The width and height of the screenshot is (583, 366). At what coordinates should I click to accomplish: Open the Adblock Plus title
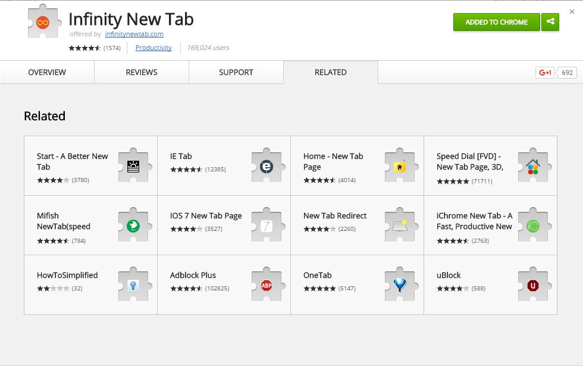coord(193,275)
